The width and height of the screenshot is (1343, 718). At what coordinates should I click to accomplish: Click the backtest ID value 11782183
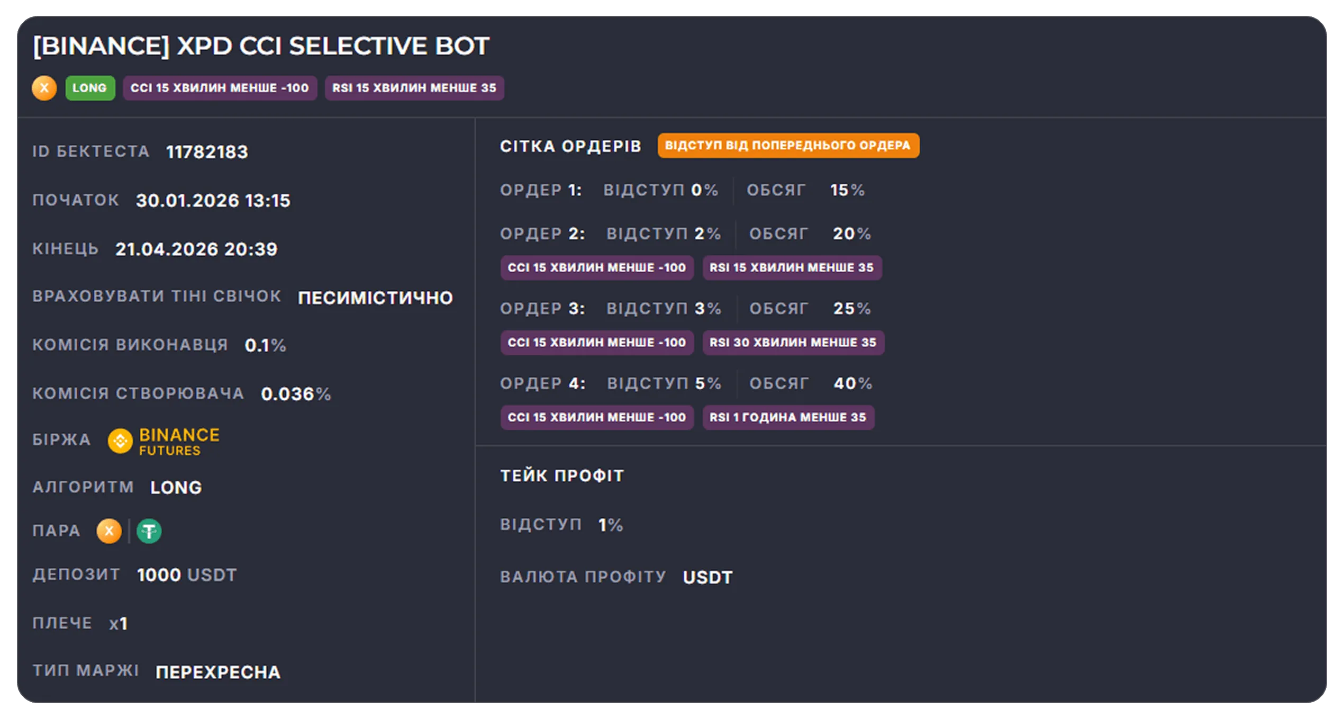pyautogui.click(x=207, y=152)
